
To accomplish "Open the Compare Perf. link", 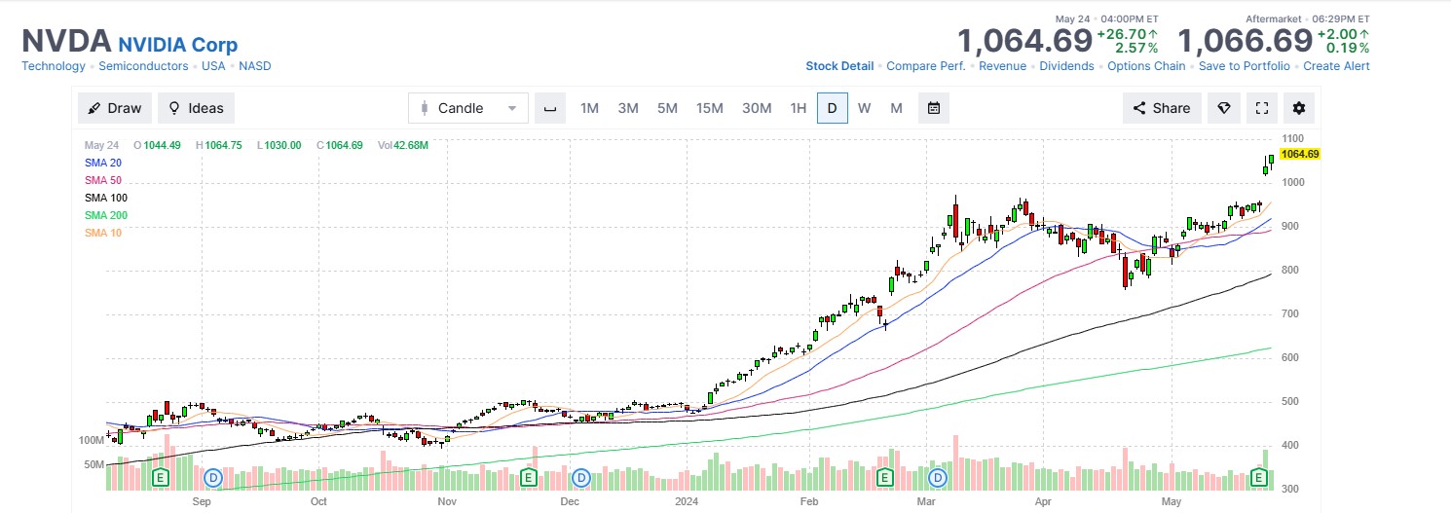I will pyautogui.click(x=926, y=66).
